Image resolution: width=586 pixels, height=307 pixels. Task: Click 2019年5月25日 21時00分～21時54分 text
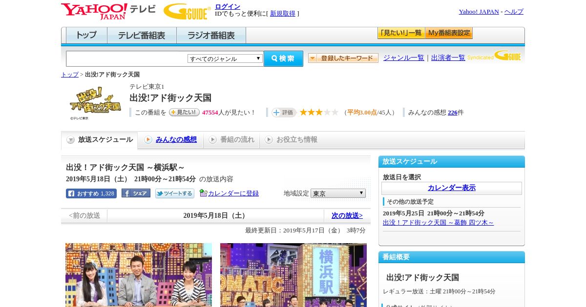pos(434,213)
